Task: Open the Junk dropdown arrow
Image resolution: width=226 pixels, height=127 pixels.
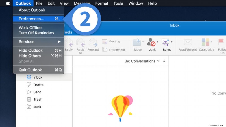Action: [x=157, y=42]
